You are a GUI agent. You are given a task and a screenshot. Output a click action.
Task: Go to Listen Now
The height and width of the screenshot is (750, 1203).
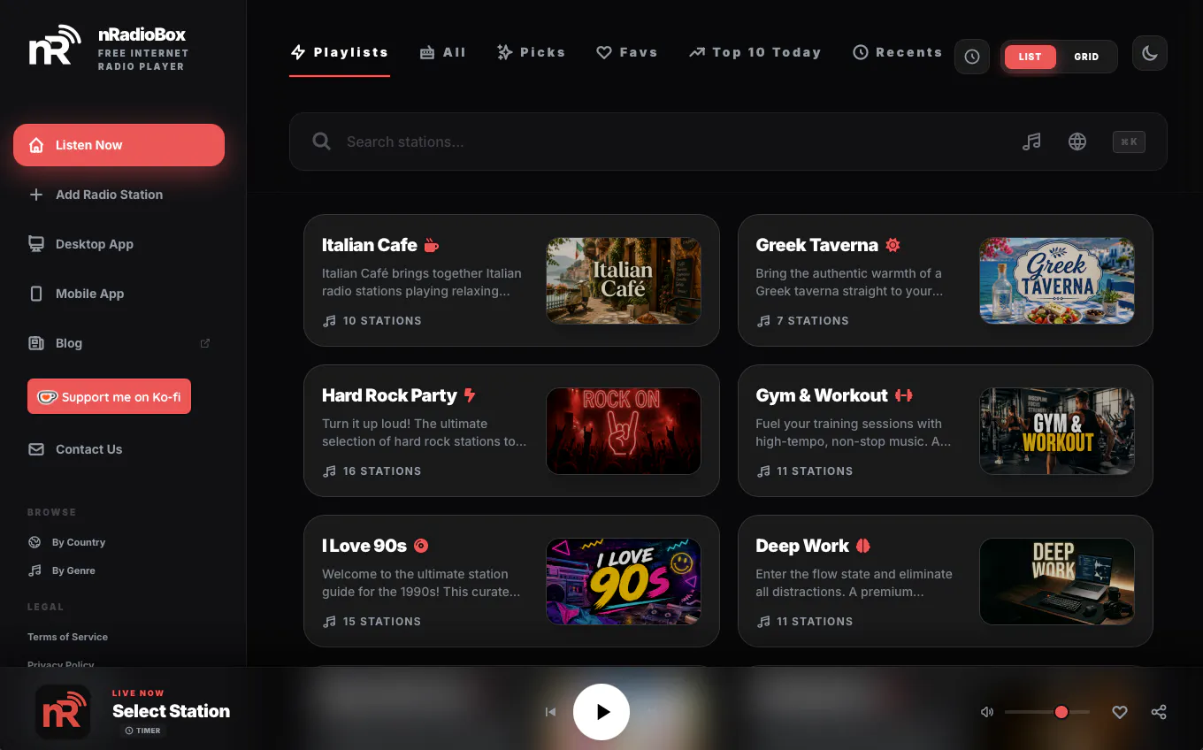coord(119,145)
